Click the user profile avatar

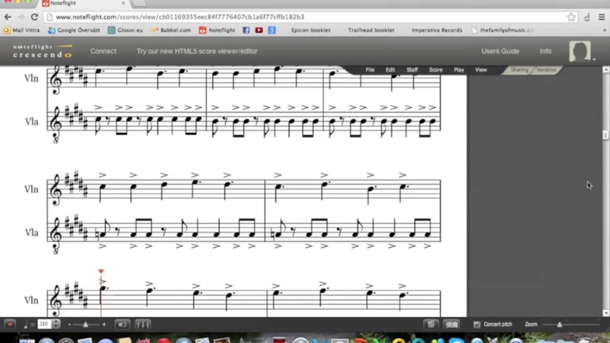pyautogui.click(x=579, y=51)
